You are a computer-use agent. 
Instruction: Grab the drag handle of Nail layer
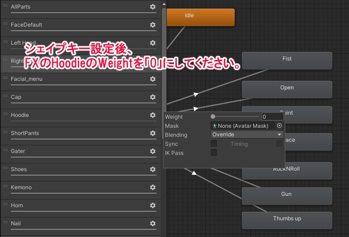pyautogui.click(x=5, y=222)
